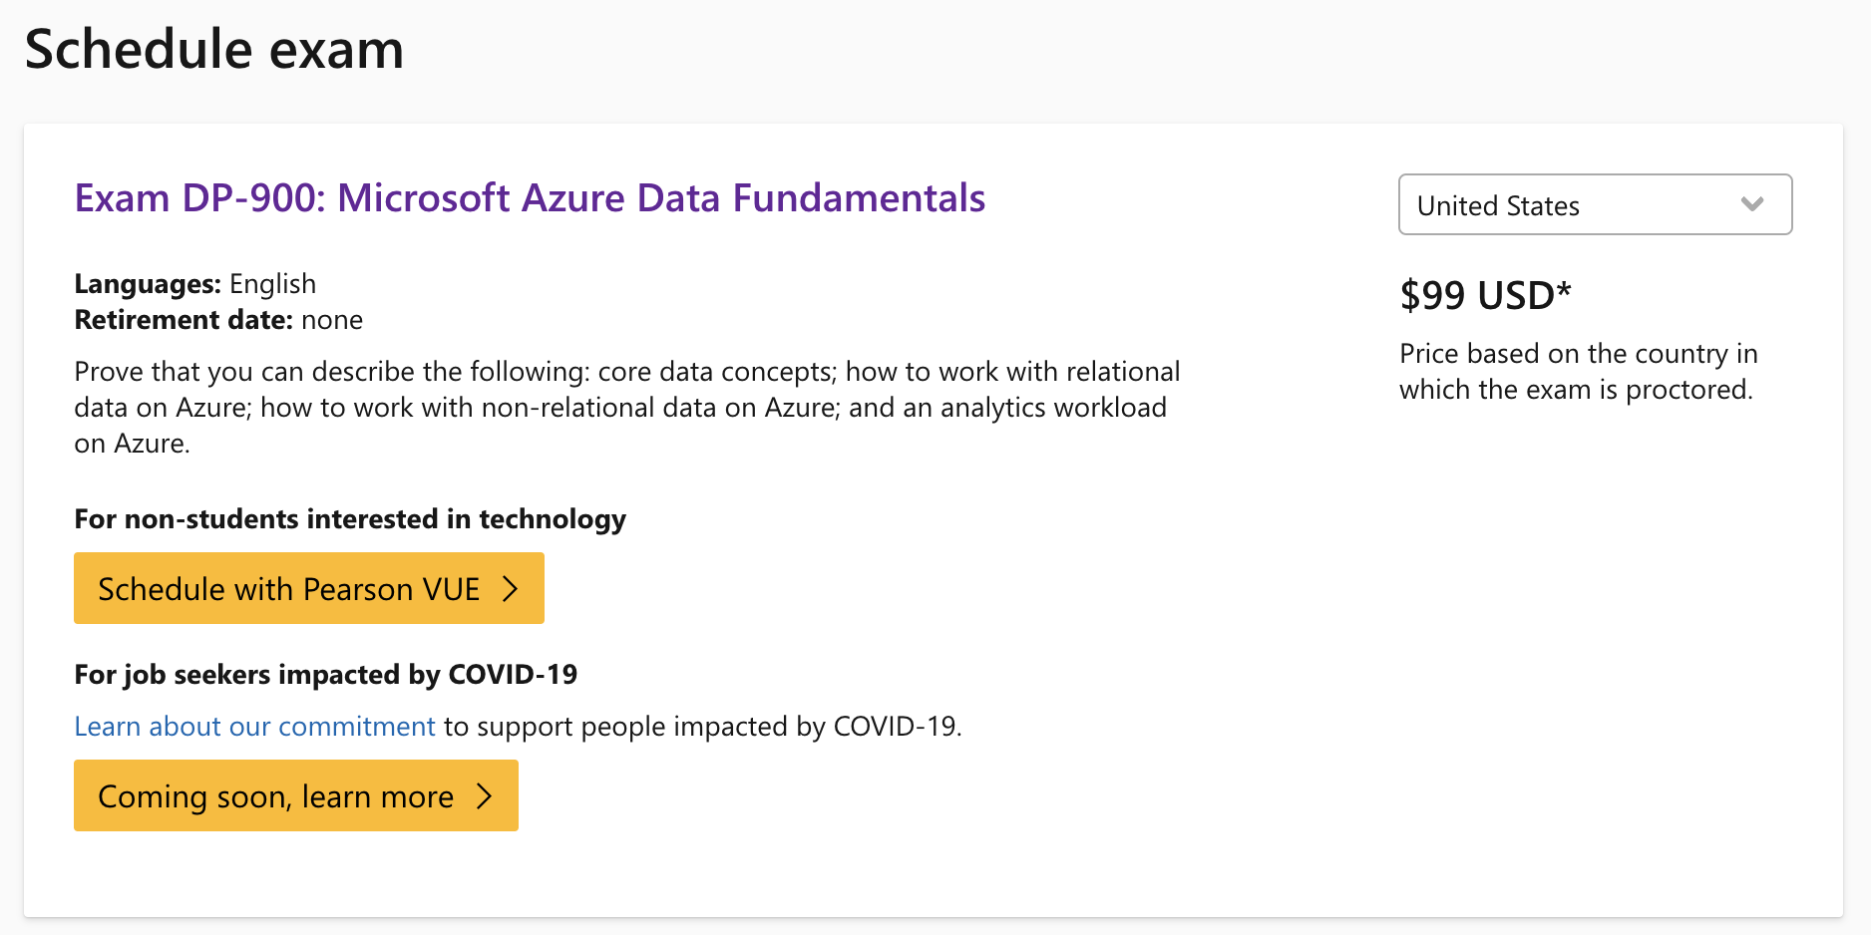Open the United States country dropdown

(1576, 205)
